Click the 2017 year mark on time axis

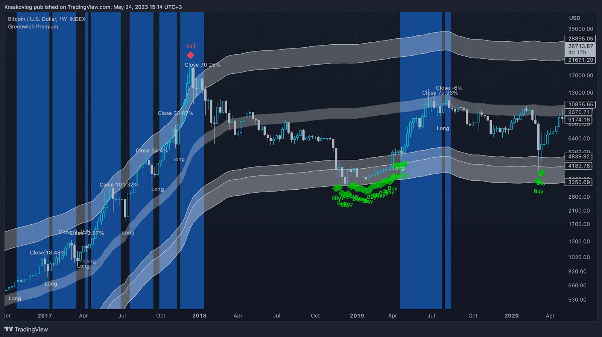[x=45, y=316]
